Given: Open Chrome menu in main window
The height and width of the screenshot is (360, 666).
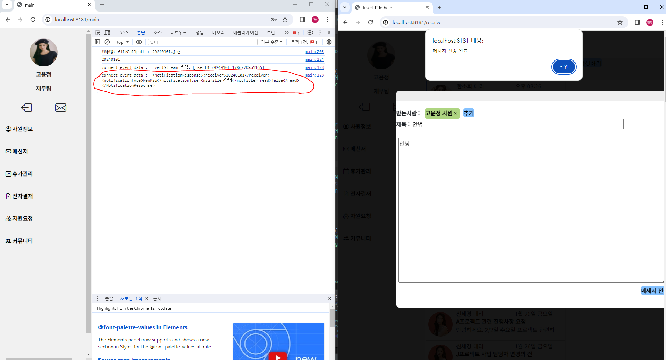Looking at the screenshot, I should coord(328,20).
